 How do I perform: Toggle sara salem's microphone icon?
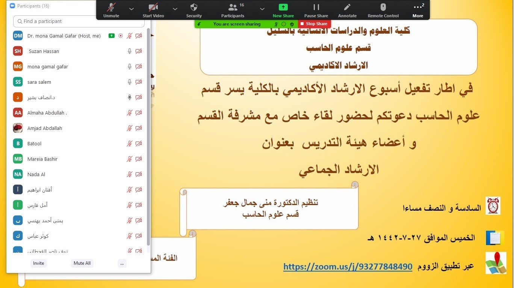coord(130,82)
